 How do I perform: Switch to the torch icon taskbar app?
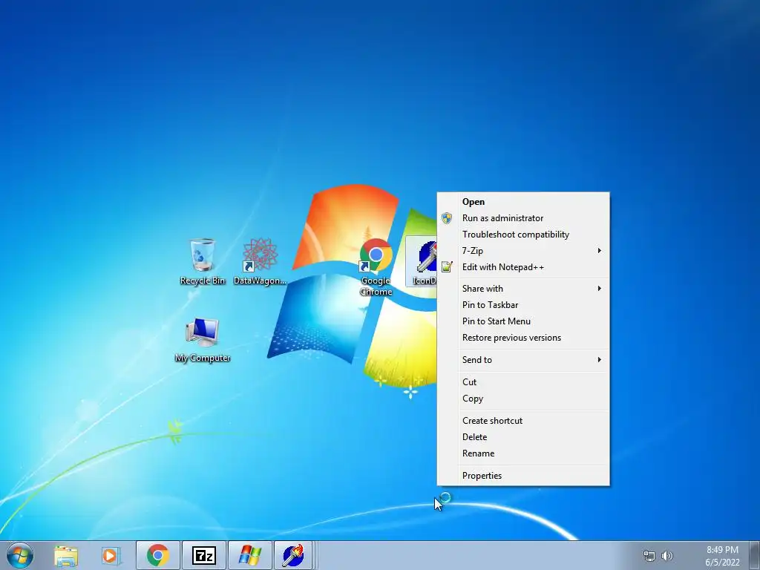(294, 556)
